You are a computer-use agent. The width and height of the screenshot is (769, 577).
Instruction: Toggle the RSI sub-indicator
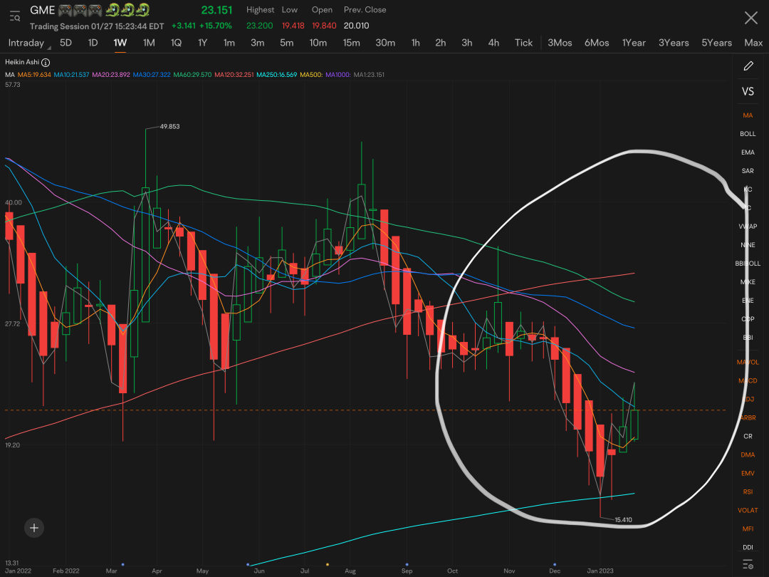[x=748, y=492]
